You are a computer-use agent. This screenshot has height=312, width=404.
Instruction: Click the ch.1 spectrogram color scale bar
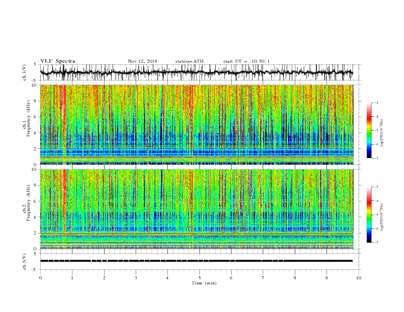point(369,131)
